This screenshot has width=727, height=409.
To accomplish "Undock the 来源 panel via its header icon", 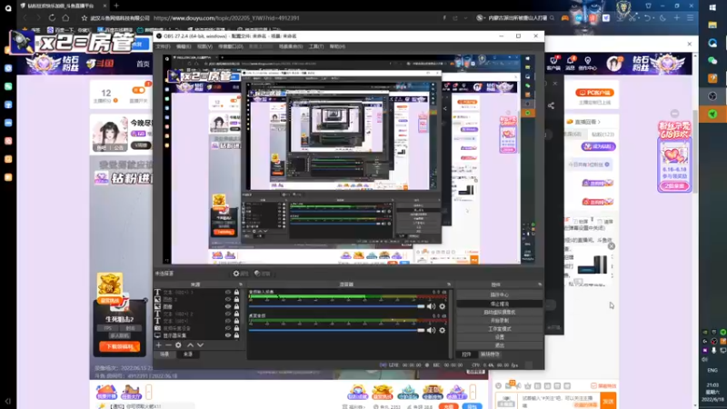I will click(240, 284).
